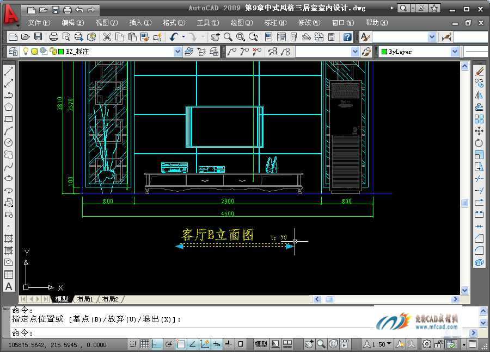Viewport: 490px width, 352px height.
Task: Expand the multileader style dropdown
Action: click(x=355, y=52)
